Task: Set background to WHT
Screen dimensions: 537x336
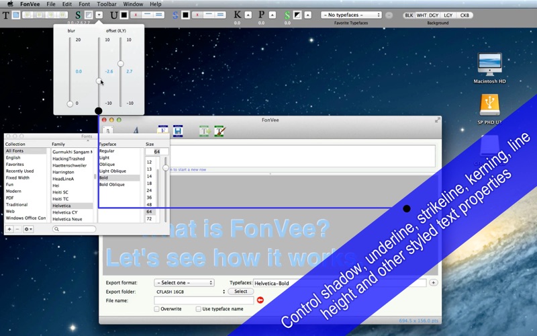Action: pos(422,15)
